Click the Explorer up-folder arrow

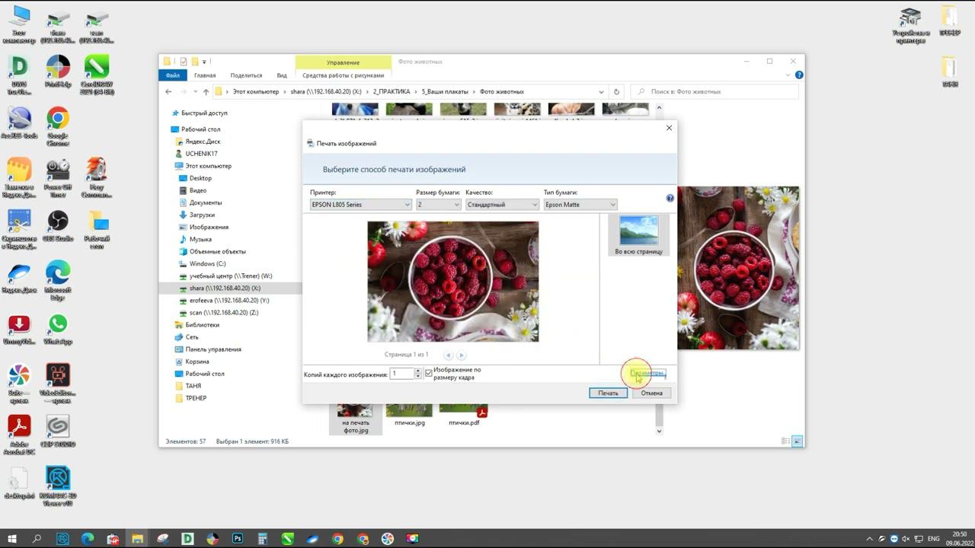(x=205, y=91)
